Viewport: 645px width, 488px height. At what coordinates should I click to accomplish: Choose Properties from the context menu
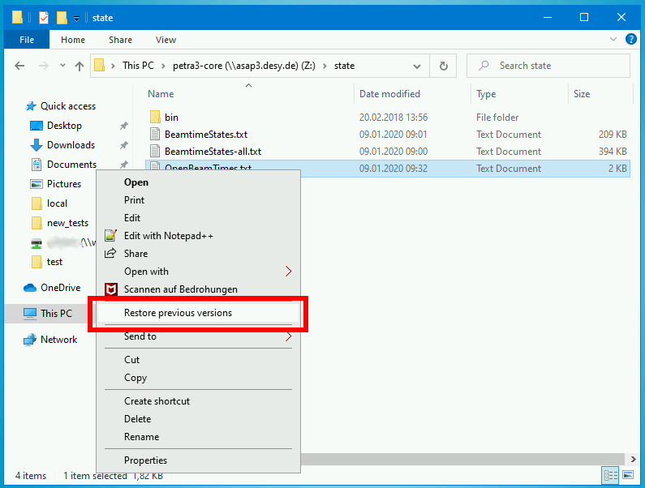click(x=145, y=460)
